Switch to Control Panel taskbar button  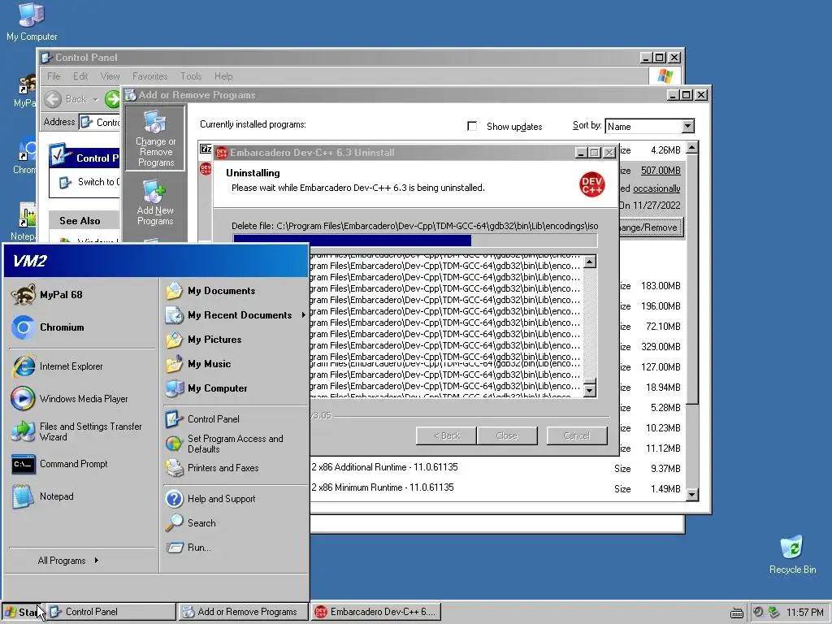pos(111,612)
